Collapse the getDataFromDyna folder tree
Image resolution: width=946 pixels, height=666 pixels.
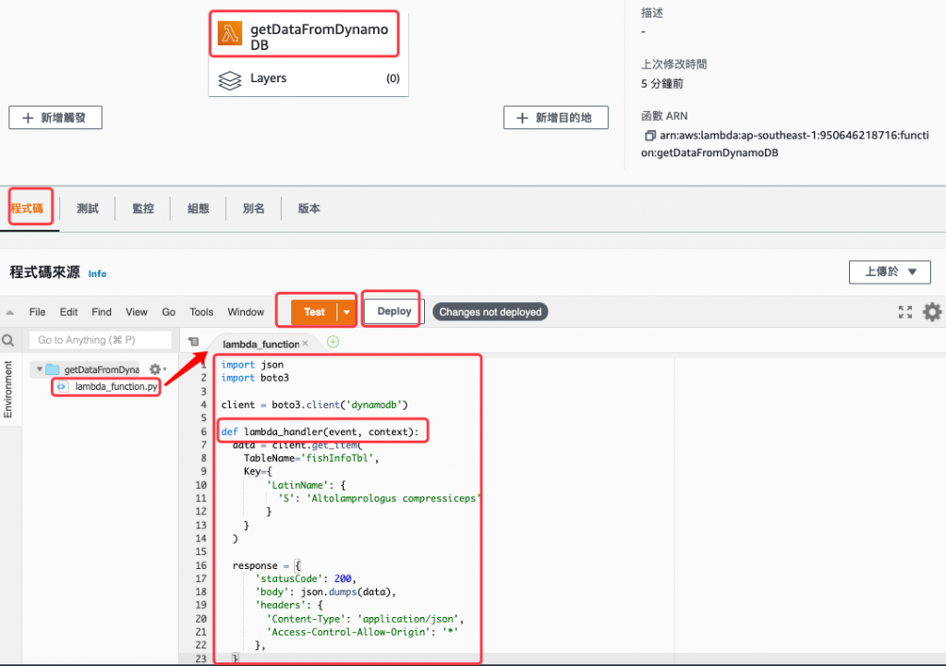pos(39,369)
